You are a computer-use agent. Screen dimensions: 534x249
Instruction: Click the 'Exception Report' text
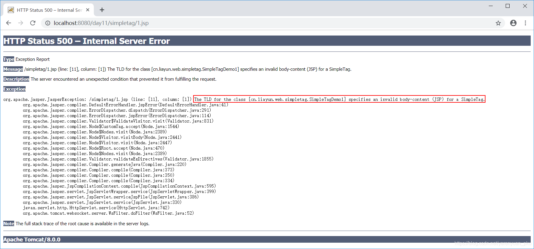[x=33, y=59]
